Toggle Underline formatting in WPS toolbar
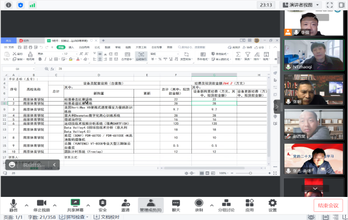The image size is (348, 220). (51, 59)
